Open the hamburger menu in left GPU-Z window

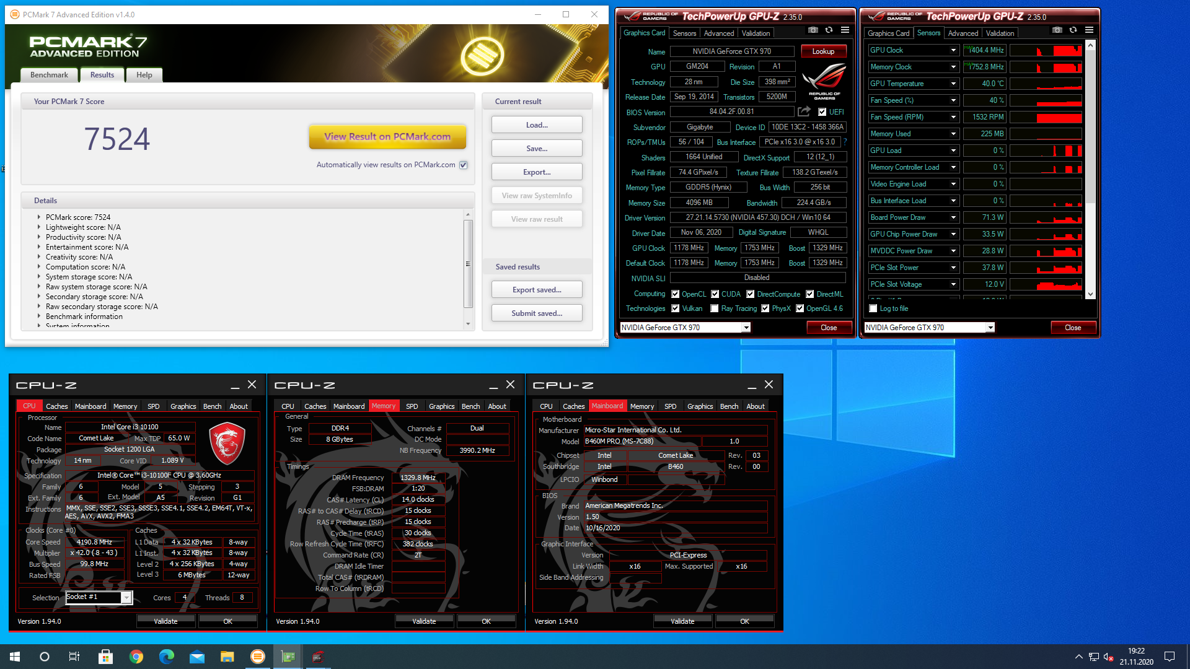[845, 30]
